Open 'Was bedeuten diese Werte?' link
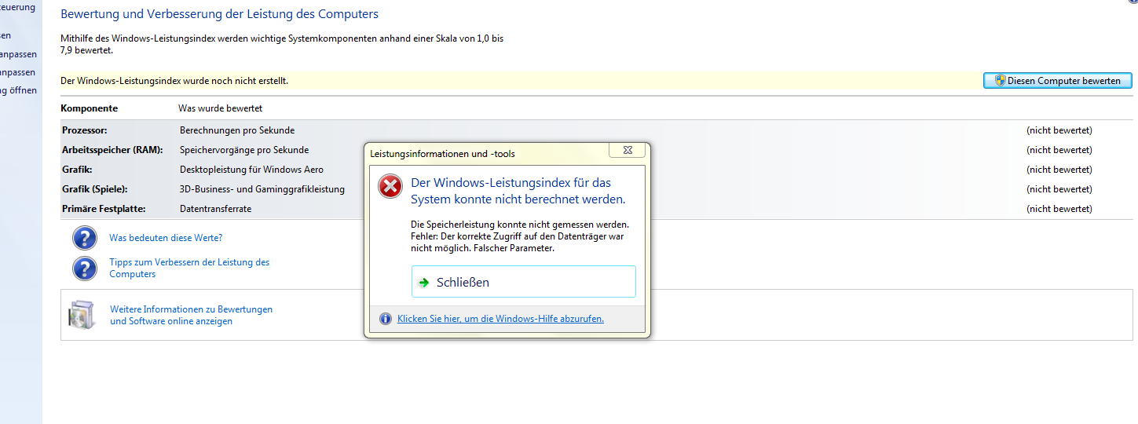The height and width of the screenshot is (424, 1138). tap(166, 238)
